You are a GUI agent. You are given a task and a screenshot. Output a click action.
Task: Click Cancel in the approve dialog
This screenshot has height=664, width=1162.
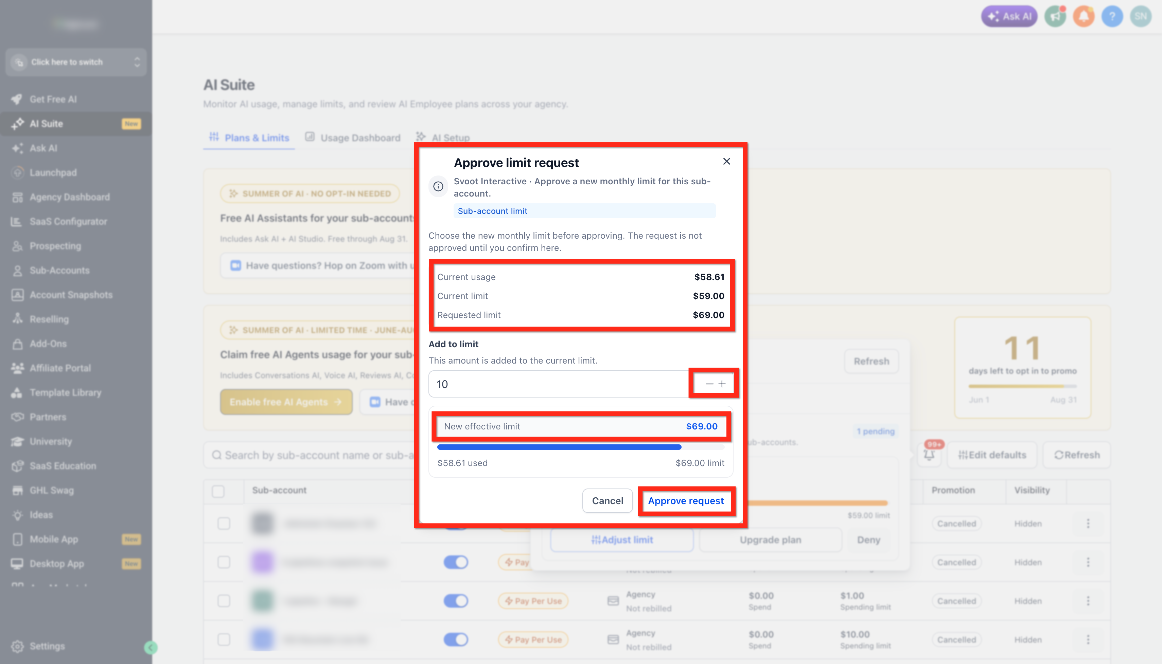click(607, 501)
